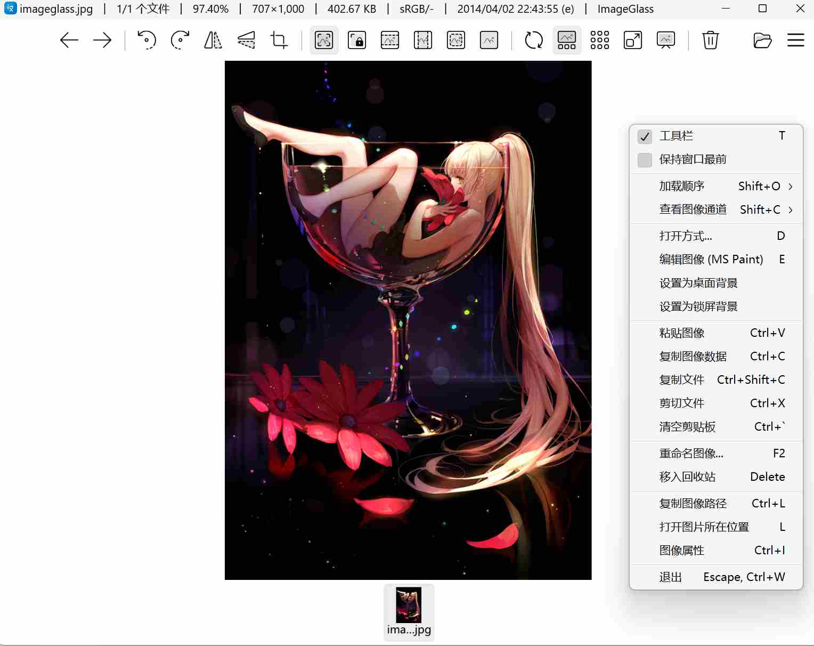814x646 pixels.
Task: Toggle auto zoom mode
Action: [x=324, y=40]
